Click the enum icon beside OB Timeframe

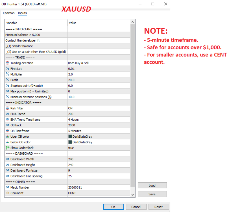(7, 131)
